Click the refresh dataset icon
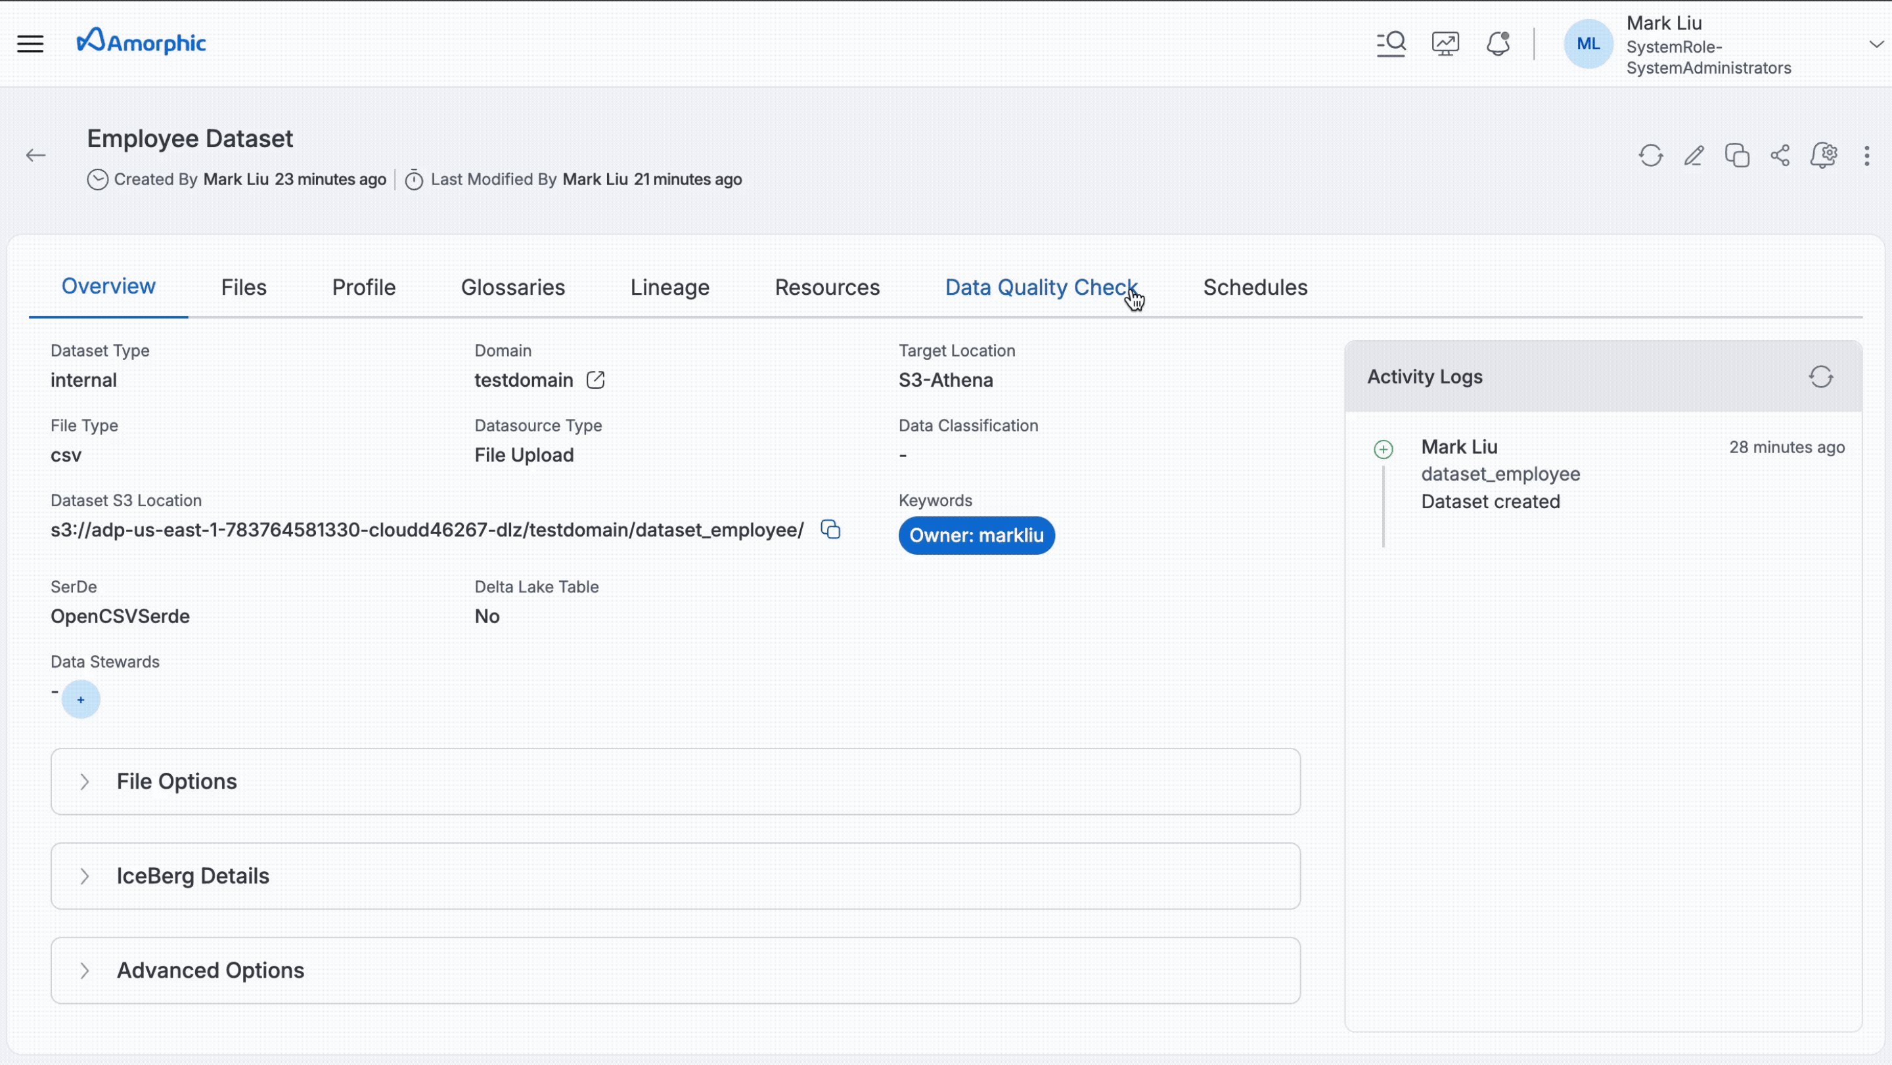Viewport: 1892px width, 1065px height. (x=1650, y=156)
